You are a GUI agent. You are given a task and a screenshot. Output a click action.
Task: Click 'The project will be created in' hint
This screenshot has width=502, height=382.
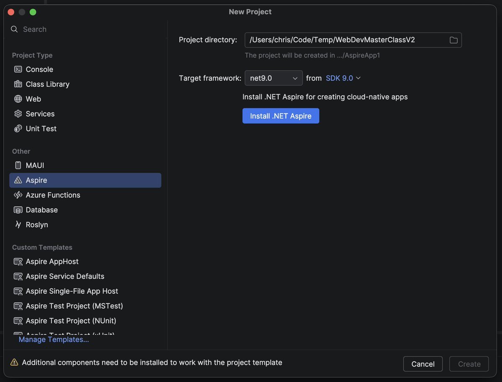coord(312,55)
